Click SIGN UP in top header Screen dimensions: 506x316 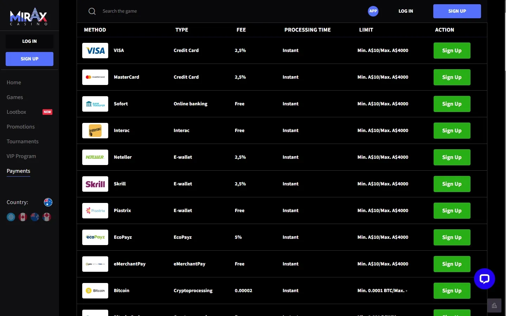click(457, 11)
